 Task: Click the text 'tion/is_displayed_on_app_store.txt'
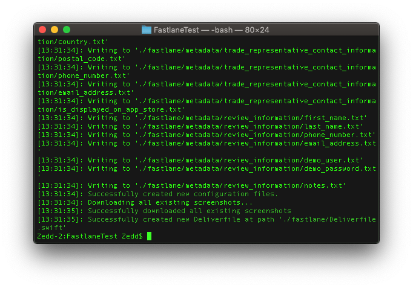pos(111,109)
